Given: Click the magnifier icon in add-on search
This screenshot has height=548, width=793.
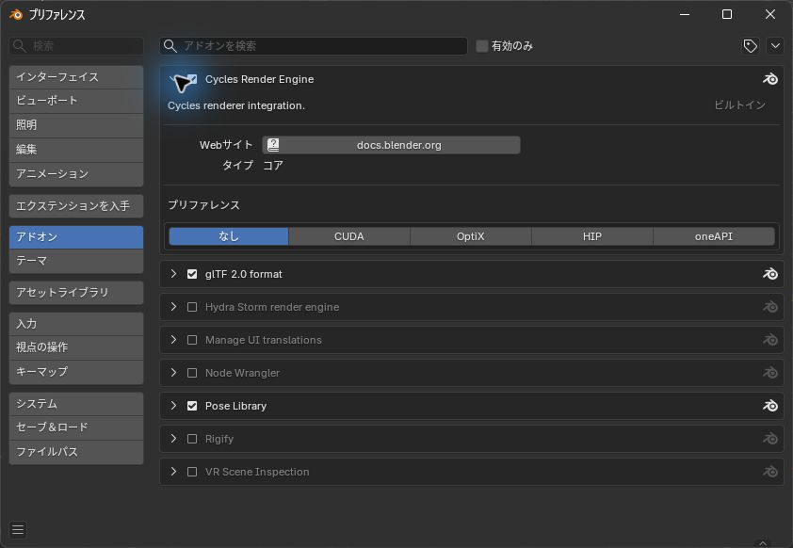Looking at the screenshot, I should coord(170,46).
